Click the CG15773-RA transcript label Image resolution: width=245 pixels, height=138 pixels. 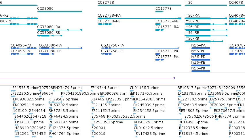[167, 27]
